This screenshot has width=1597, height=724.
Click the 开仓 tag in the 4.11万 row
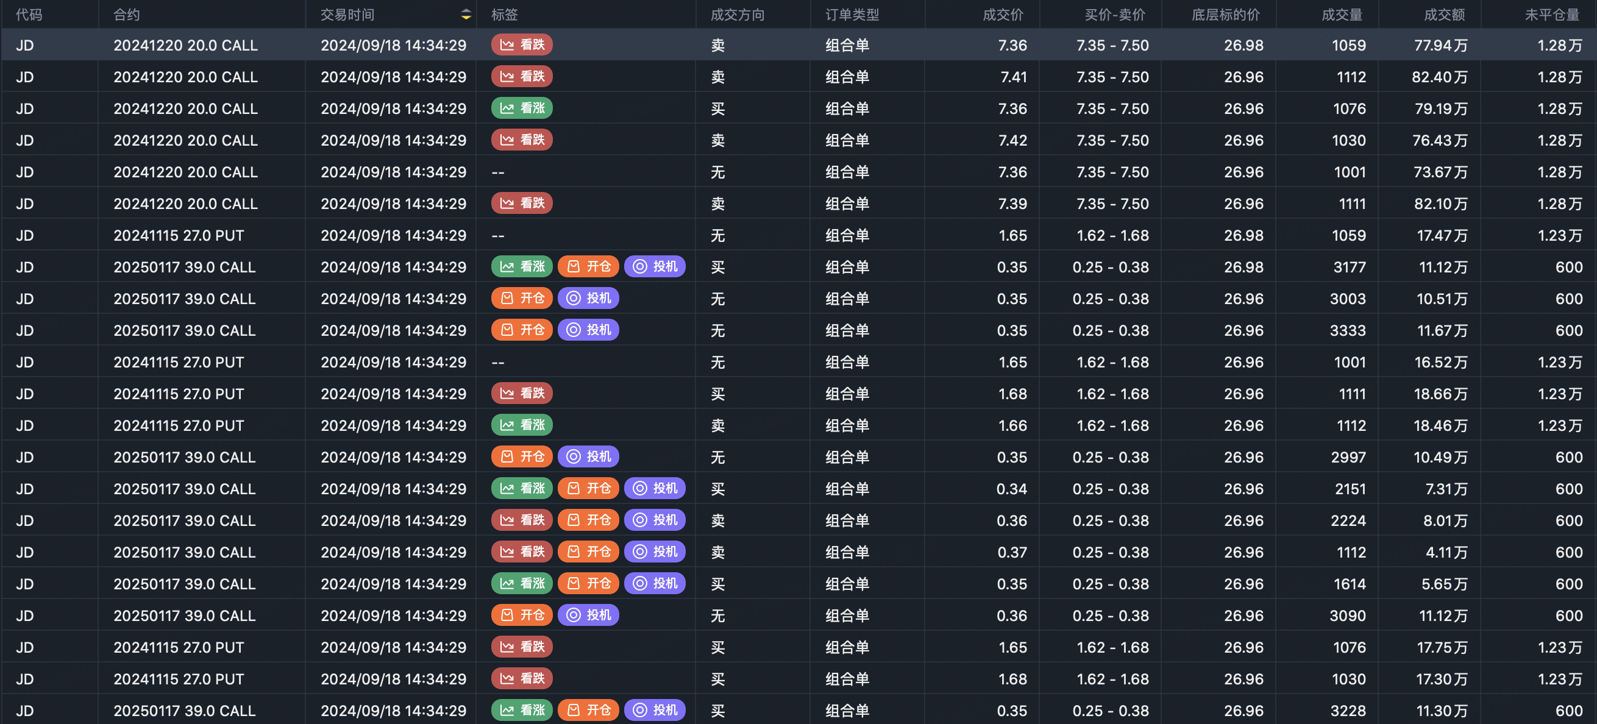[x=588, y=552]
